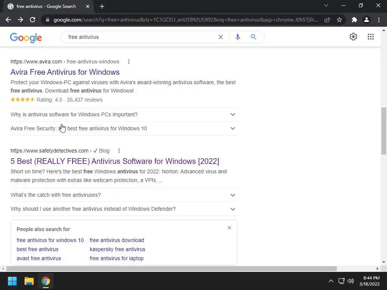This screenshot has width=387, height=290.
Task: Open Avira Free Antivirus for Windows
Action: (65, 72)
